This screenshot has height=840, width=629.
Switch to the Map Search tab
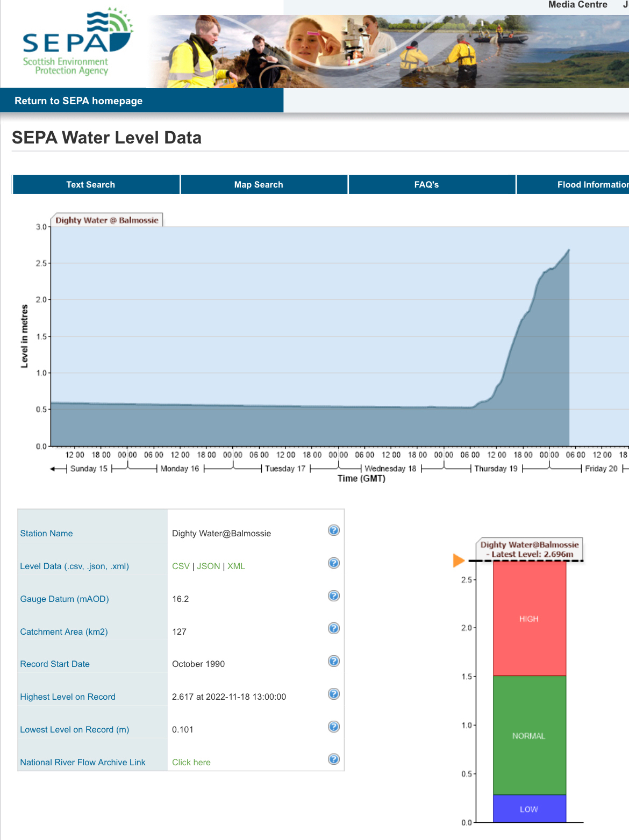[259, 184]
